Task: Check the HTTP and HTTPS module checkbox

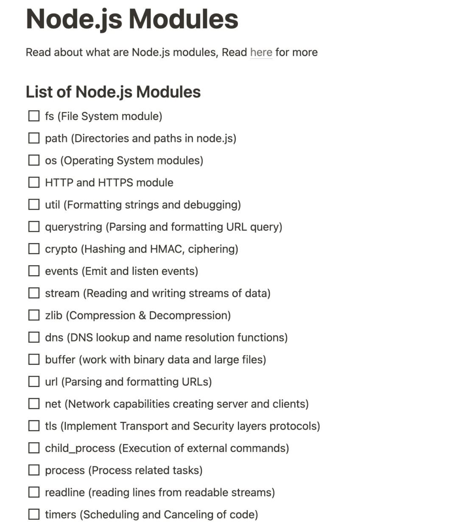Action: pyautogui.click(x=34, y=182)
